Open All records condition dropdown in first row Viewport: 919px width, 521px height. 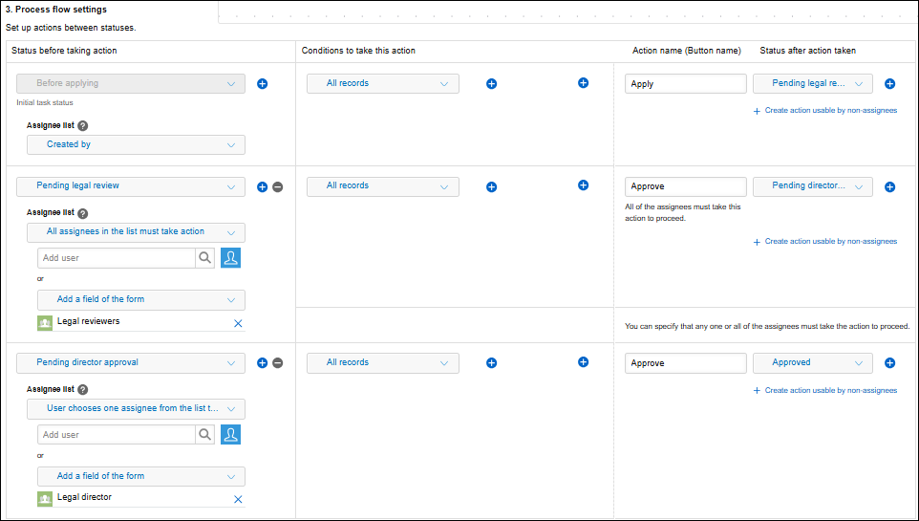(382, 84)
